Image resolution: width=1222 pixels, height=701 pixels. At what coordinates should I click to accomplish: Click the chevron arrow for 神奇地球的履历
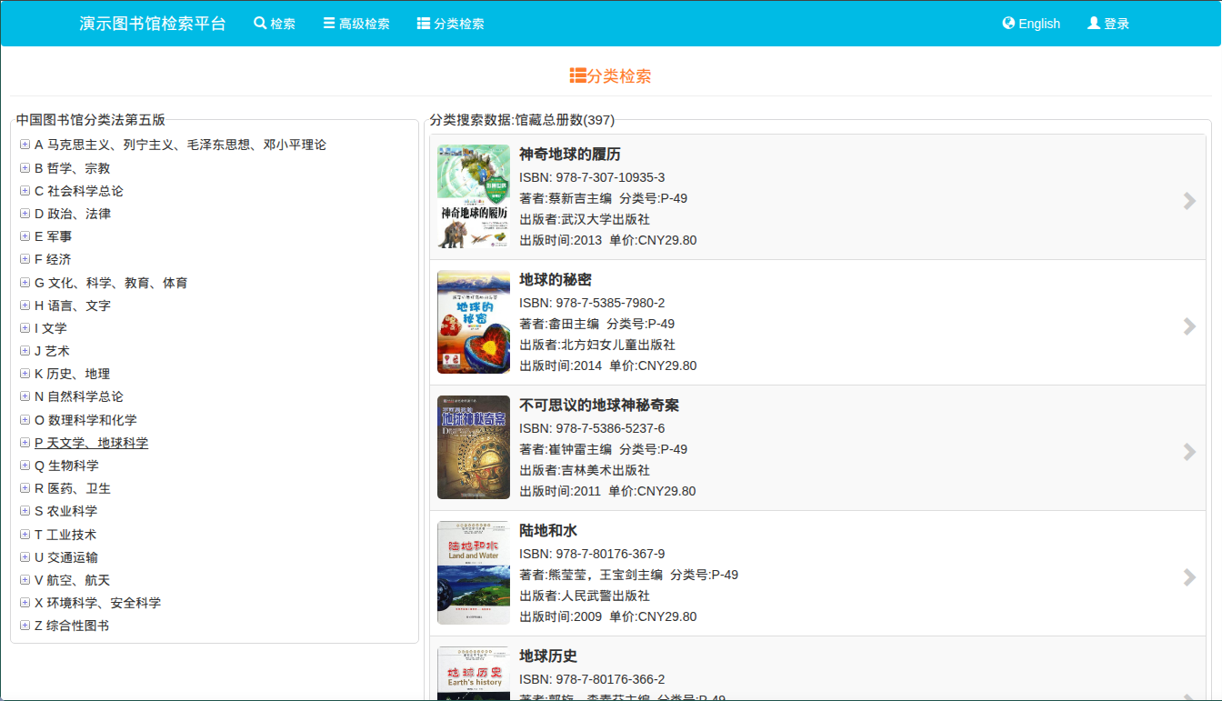tap(1189, 201)
